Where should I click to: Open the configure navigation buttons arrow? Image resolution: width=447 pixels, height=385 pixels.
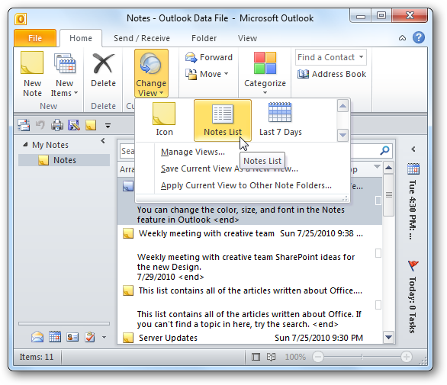point(104,338)
